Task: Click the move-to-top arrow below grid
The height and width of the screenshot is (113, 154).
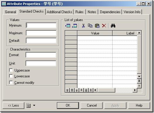Action: [x=67, y=90]
